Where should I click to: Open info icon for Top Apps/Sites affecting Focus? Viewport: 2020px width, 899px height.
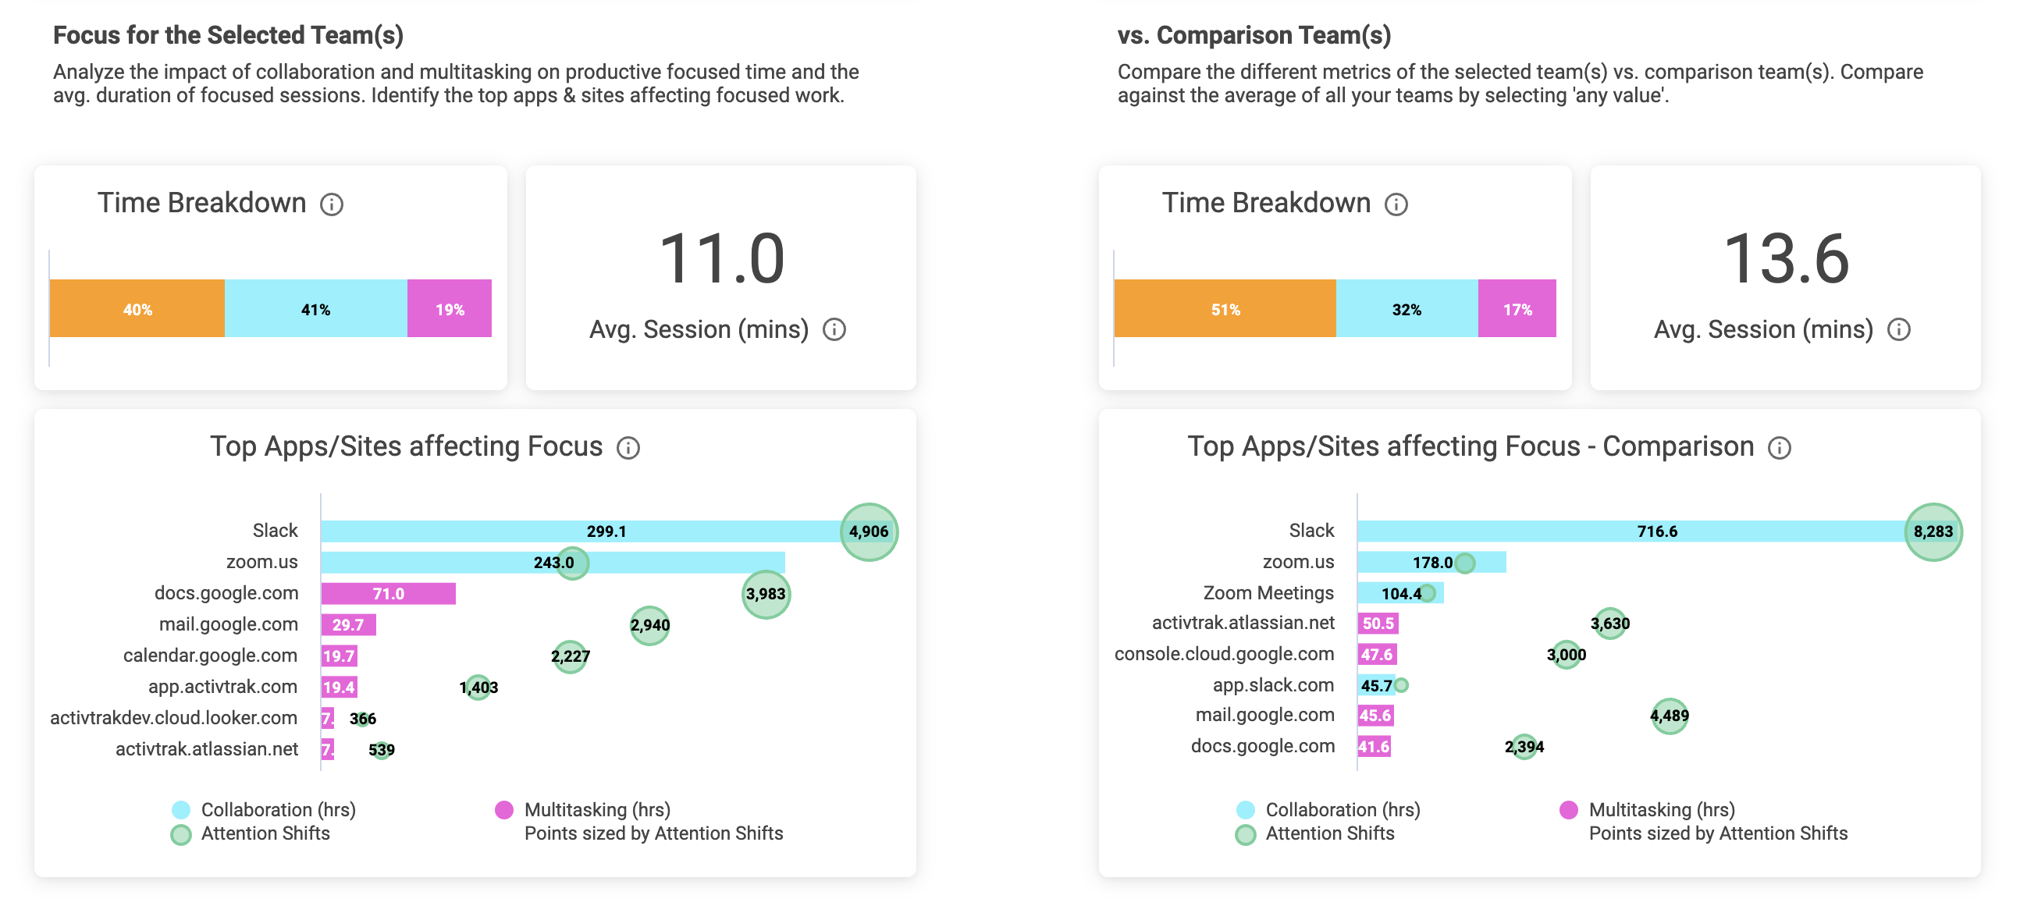coord(628,447)
